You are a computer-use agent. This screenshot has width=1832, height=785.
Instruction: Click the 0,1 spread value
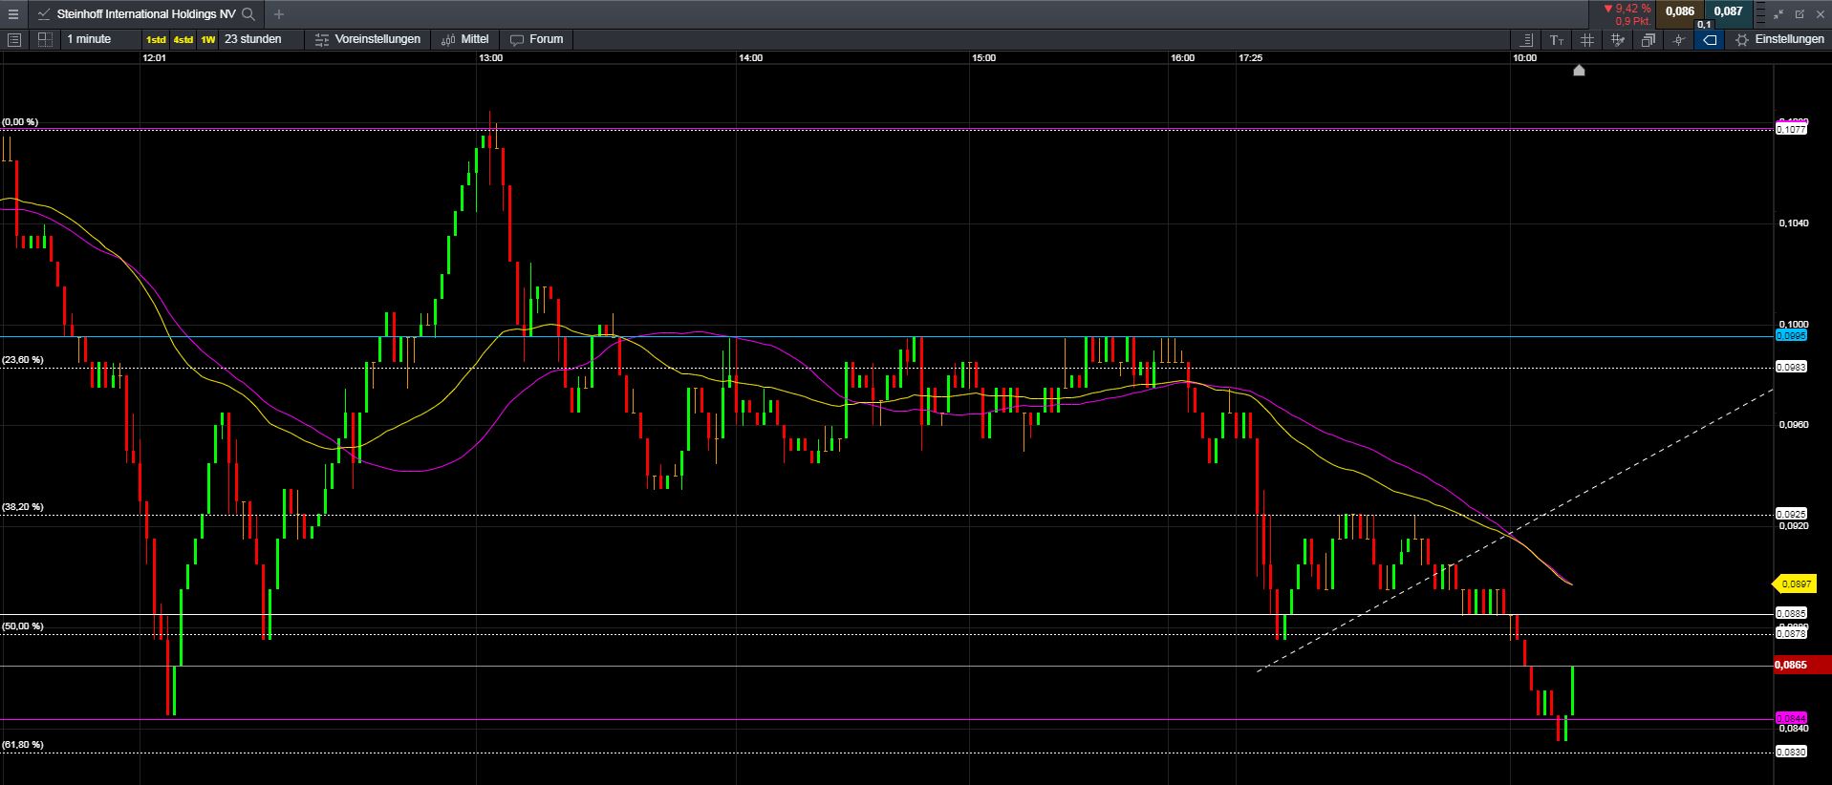click(1704, 24)
